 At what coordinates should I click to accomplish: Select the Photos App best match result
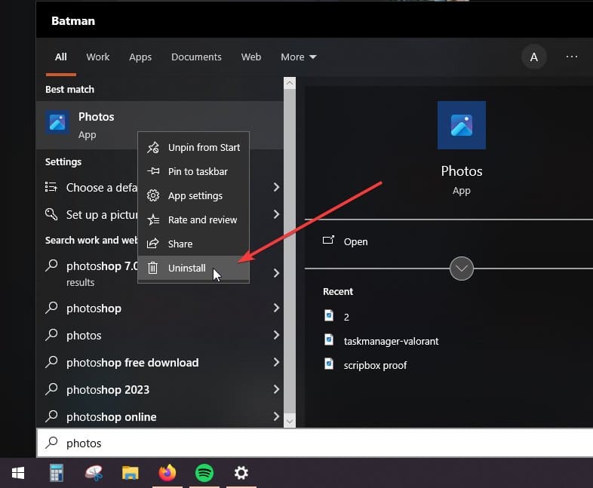[x=160, y=124]
